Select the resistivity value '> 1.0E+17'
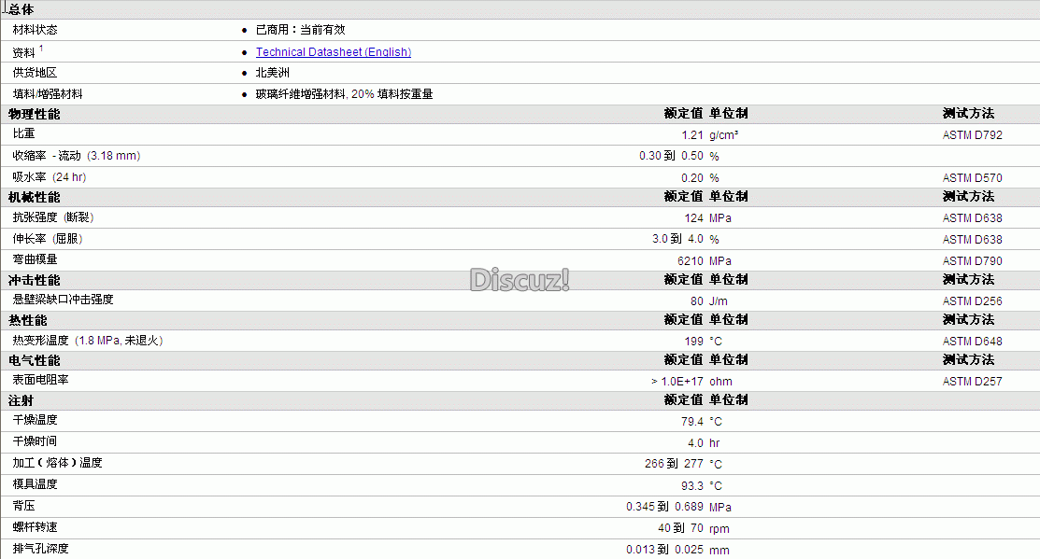Viewport: 1040px width, 559px height. (x=677, y=382)
